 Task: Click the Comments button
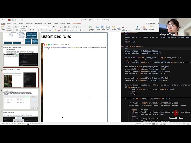click(151, 23)
